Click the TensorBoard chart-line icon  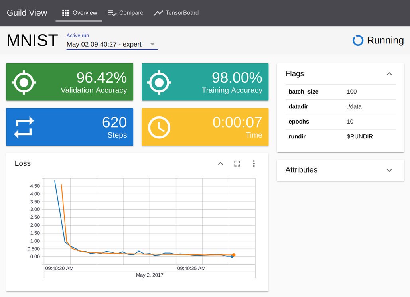click(158, 13)
